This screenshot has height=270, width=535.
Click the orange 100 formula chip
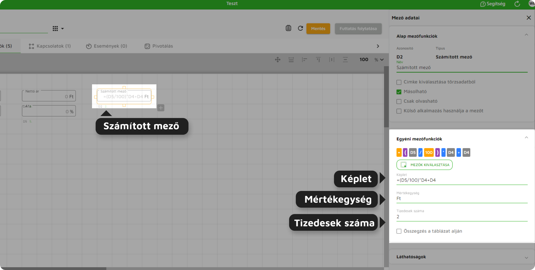click(429, 153)
